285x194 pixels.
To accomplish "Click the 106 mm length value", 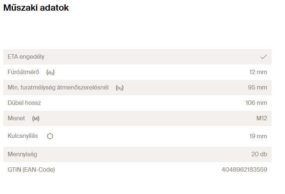I will [x=256, y=103].
